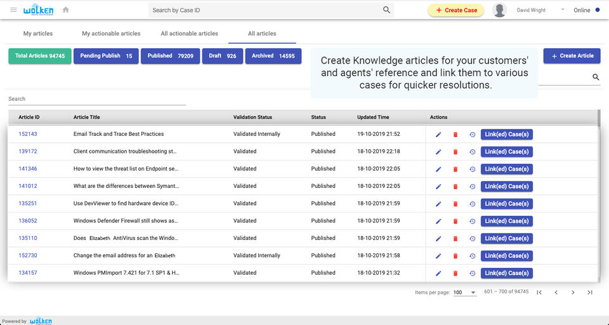Jump to the first page of articles
The width and height of the screenshot is (609, 325).
[539, 293]
